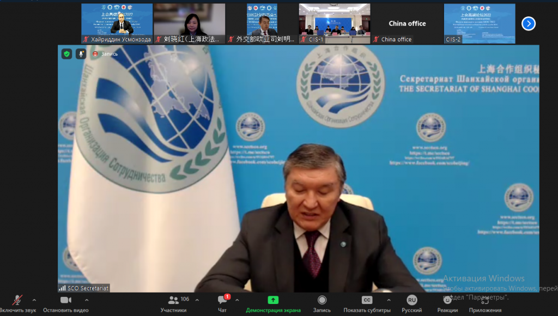Select China office participant tile
This screenshot has height=316, width=558.
(407, 23)
